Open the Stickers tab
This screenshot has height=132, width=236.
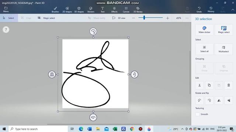pyautogui.click(x=91, y=10)
